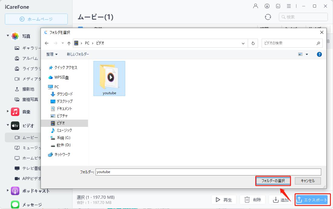Click the ビデオ breadcrumb in address bar
Screen dimensions: 333x209
[x=100, y=43]
